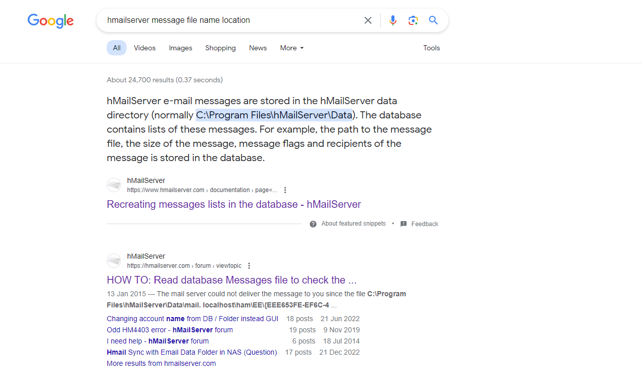
Task: Click the 13 Jan 2015 snippet date
Action: pos(127,294)
